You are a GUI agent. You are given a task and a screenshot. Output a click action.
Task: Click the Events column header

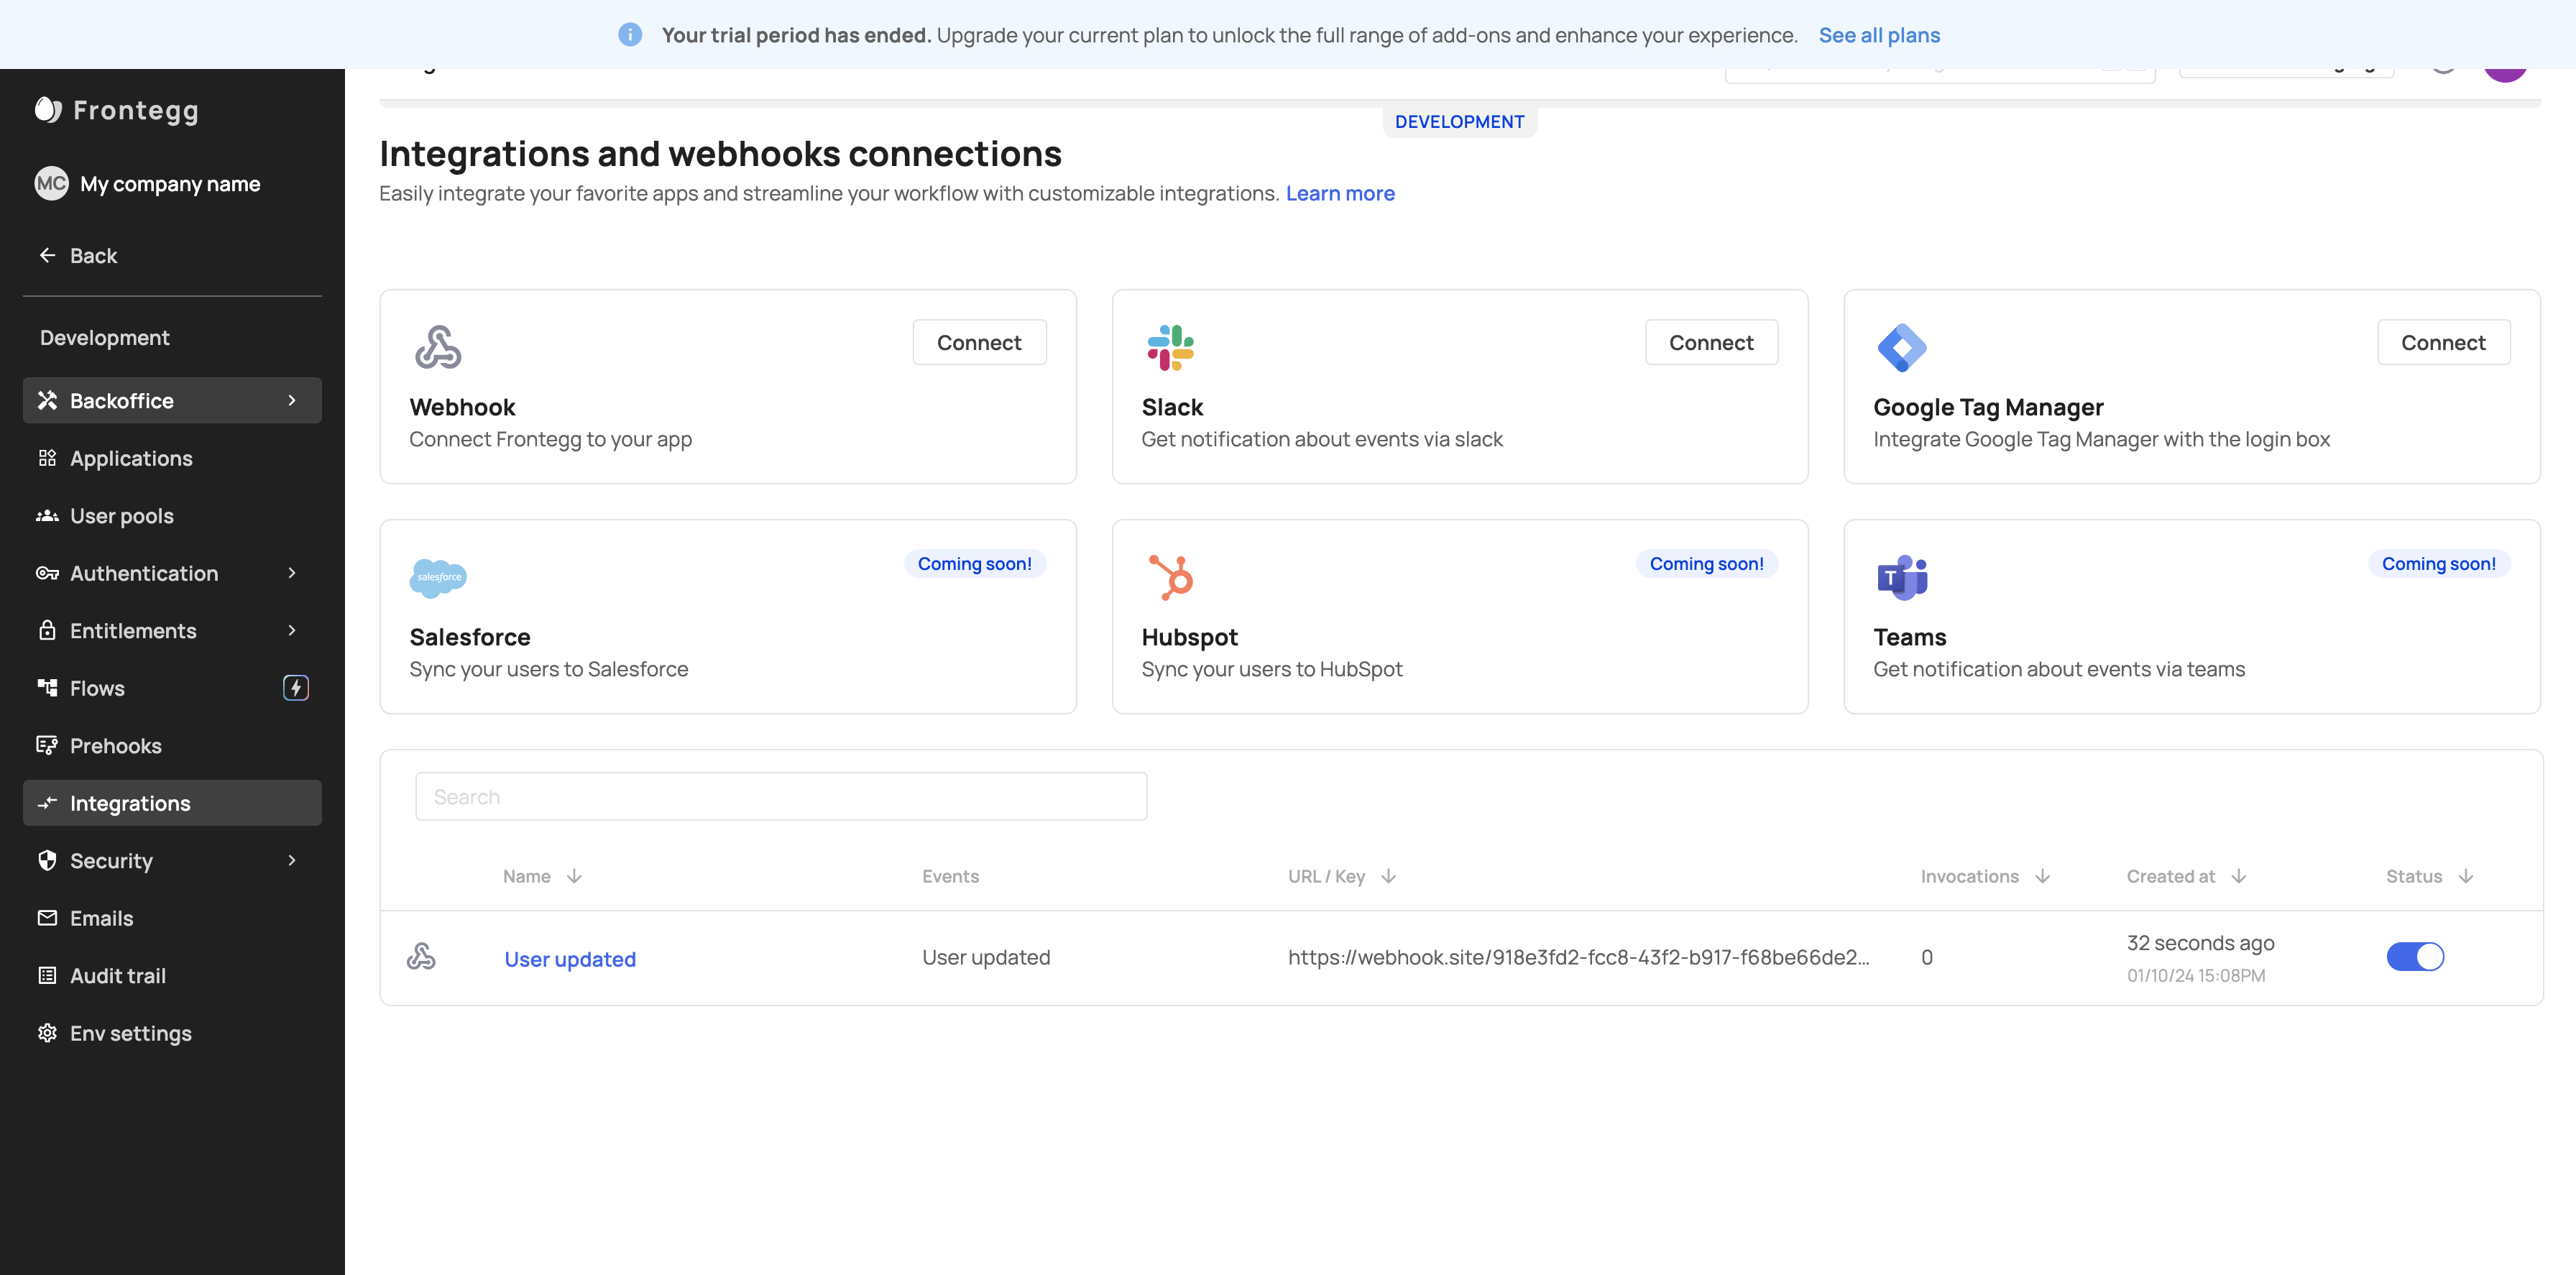pyautogui.click(x=950, y=876)
